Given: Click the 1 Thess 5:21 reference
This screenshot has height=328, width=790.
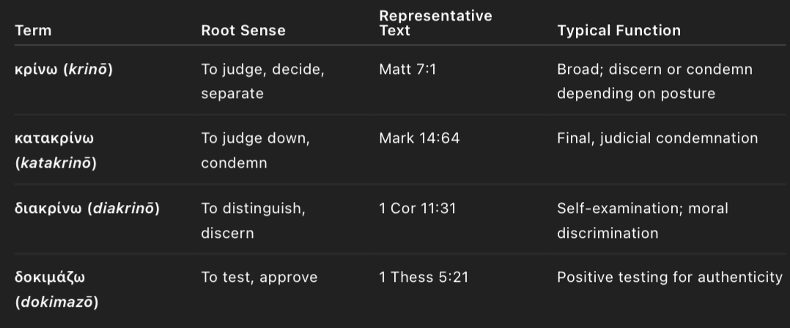Looking at the screenshot, I should pyautogui.click(x=424, y=277).
